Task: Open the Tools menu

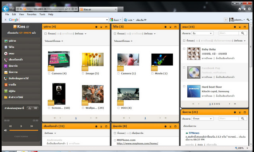Action: pos(42,14)
